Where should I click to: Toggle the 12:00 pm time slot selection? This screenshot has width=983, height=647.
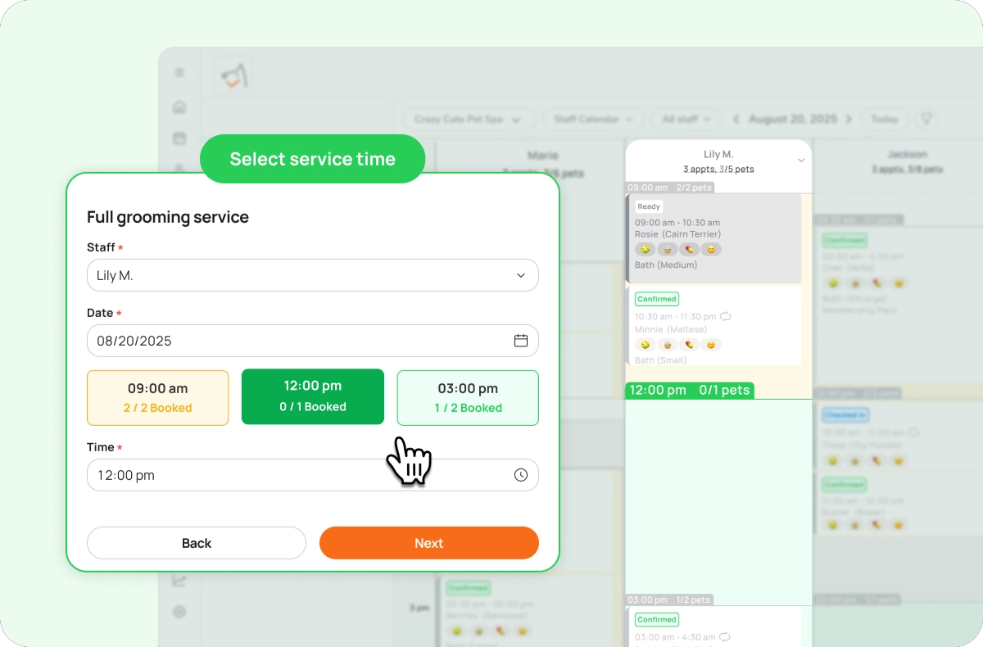pyautogui.click(x=312, y=396)
